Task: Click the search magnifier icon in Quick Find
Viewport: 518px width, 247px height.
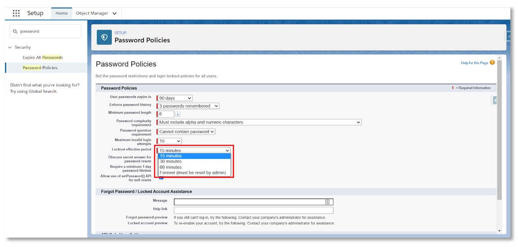Action: (x=15, y=31)
